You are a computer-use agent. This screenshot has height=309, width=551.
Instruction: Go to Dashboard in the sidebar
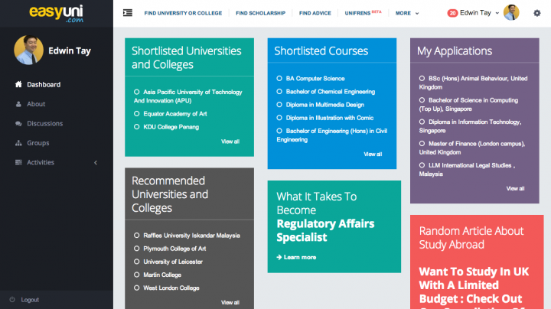coord(44,85)
